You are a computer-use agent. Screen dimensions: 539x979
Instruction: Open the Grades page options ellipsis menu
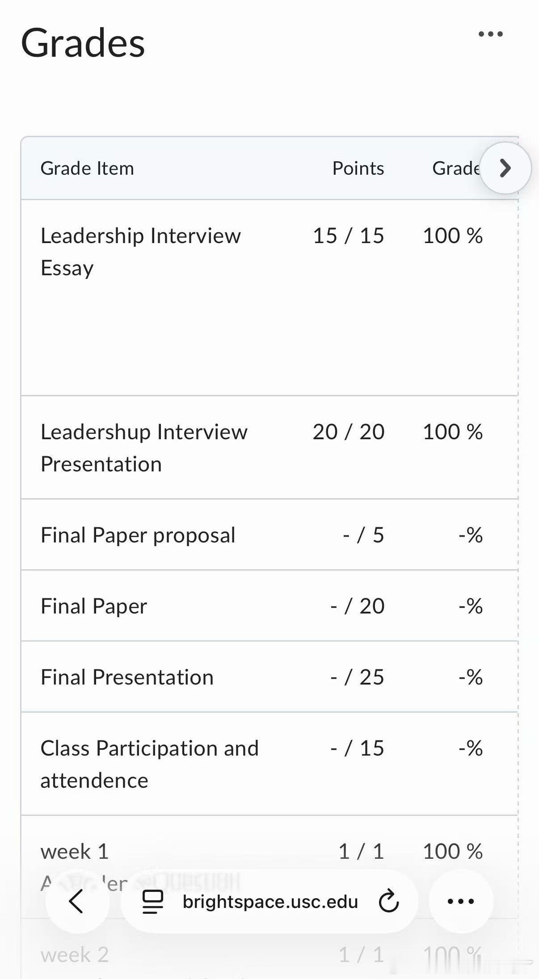coord(490,34)
